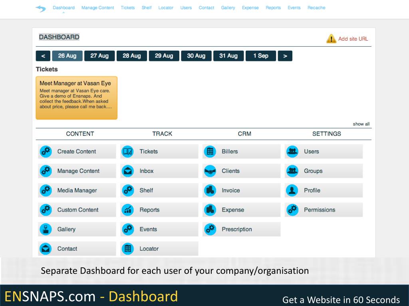
Task: Click the Invoice label
Action: pos(230,190)
